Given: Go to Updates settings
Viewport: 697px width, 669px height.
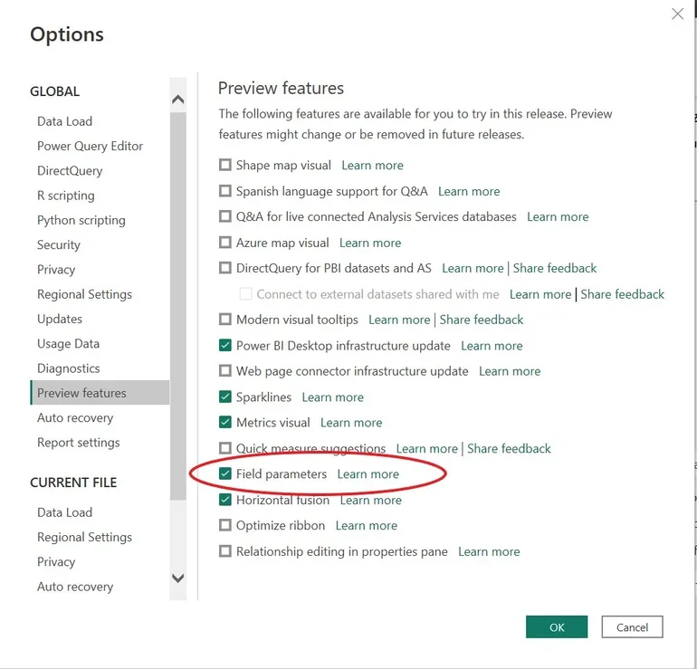Looking at the screenshot, I should pos(60,320).
